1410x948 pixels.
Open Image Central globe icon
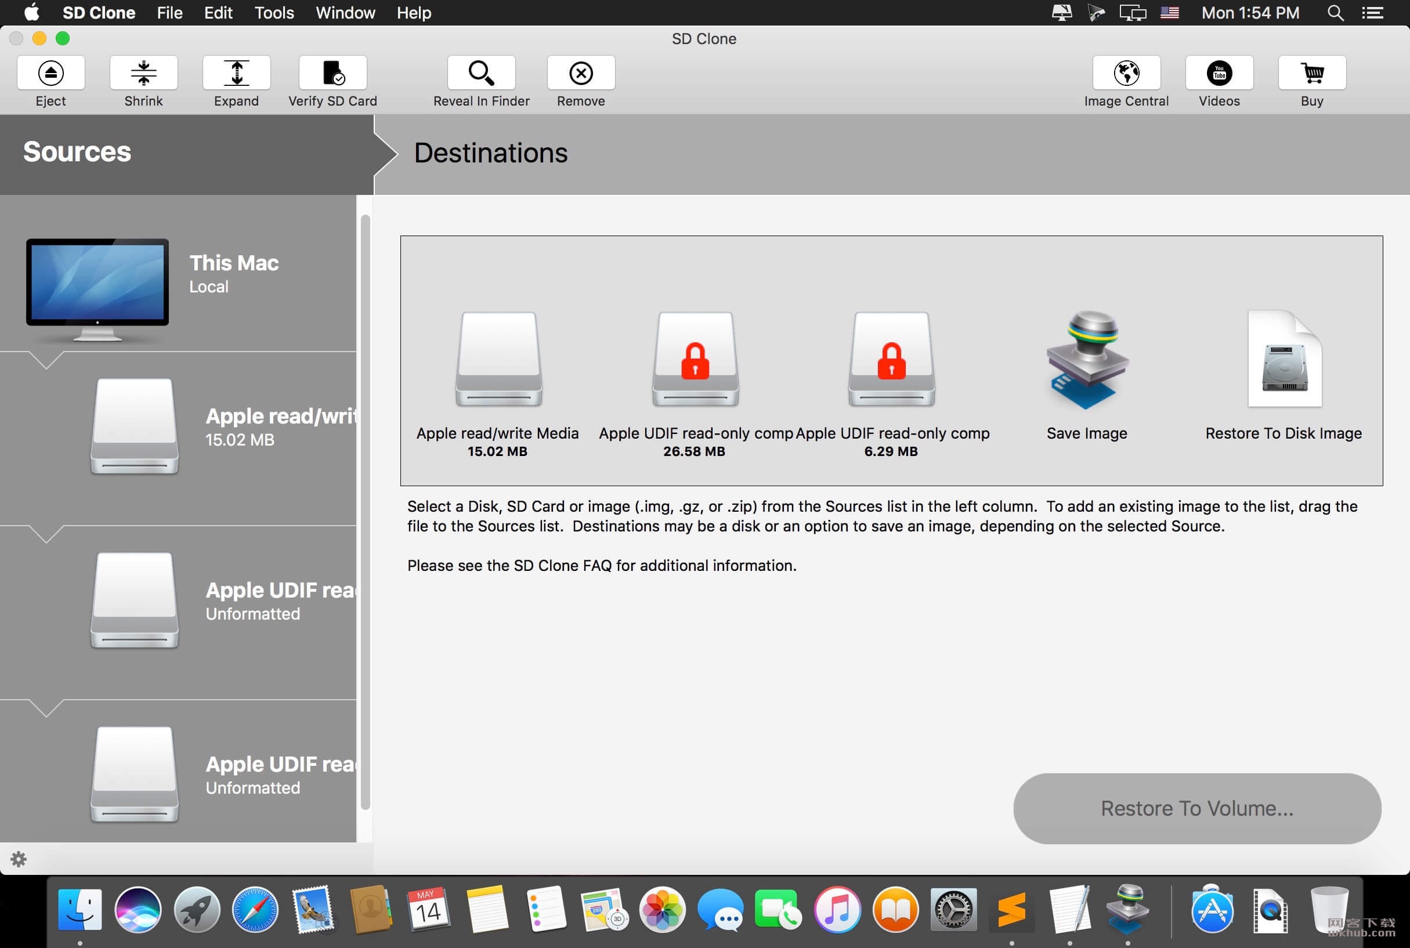[x=1126, y=73]
